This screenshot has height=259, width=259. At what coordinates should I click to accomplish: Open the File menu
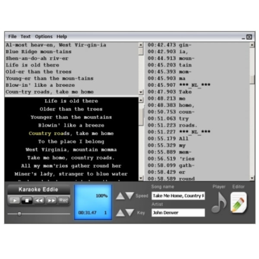13,36
